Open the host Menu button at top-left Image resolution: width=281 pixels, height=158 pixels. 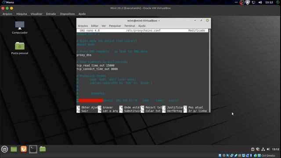pos(8,2)
